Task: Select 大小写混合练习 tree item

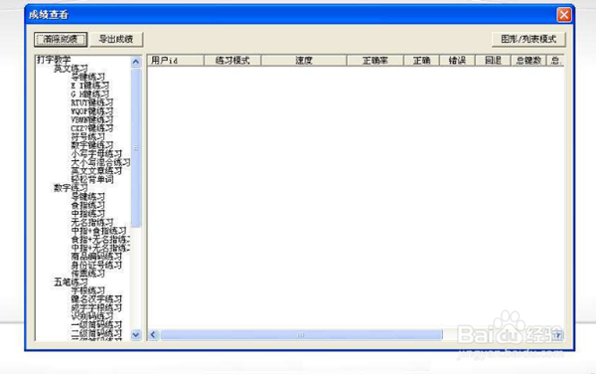Action: click(100, 162)
